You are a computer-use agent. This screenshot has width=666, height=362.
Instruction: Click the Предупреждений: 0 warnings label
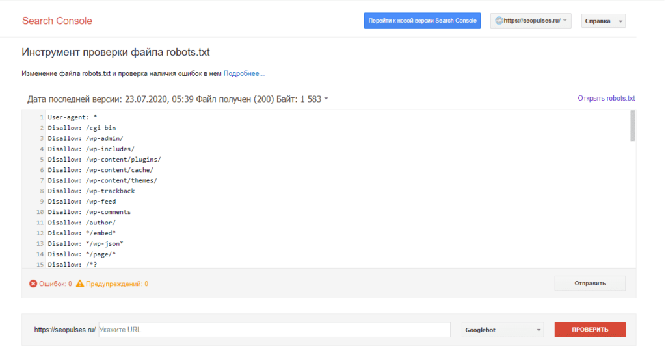pyautogui.click(x=117, y=284)
